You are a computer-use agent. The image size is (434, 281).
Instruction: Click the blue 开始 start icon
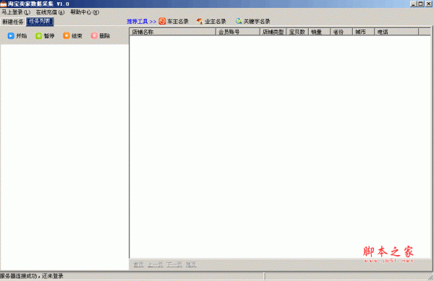click(x=11, y=35)
